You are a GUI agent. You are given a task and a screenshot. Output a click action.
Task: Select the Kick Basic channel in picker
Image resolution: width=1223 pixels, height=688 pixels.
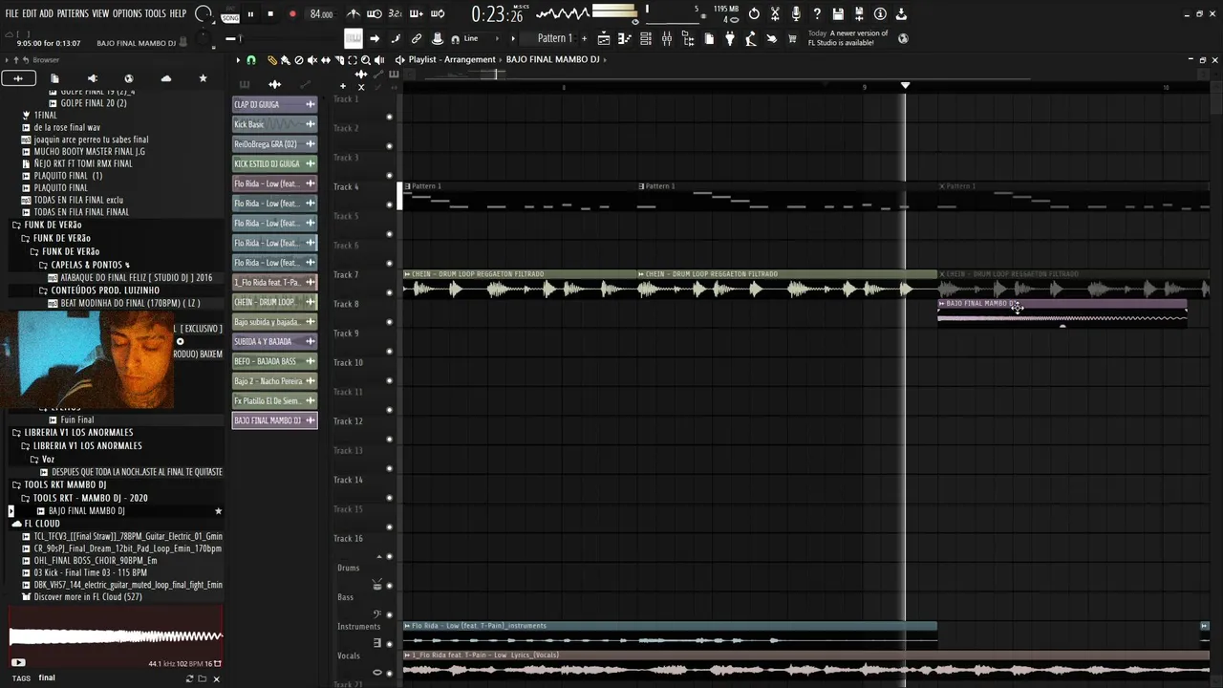[x=274, y=124]
